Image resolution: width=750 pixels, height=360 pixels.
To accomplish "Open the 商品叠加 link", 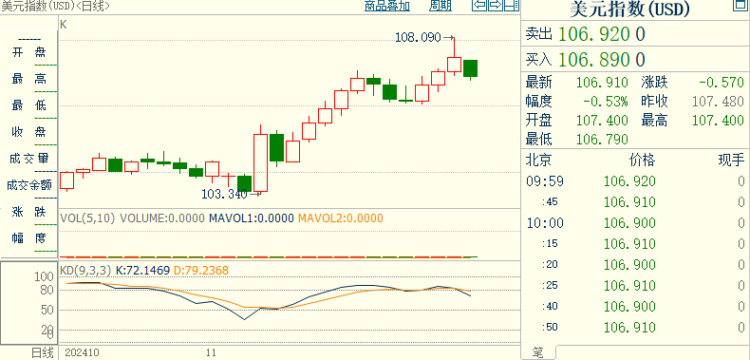I will point(387,6).
